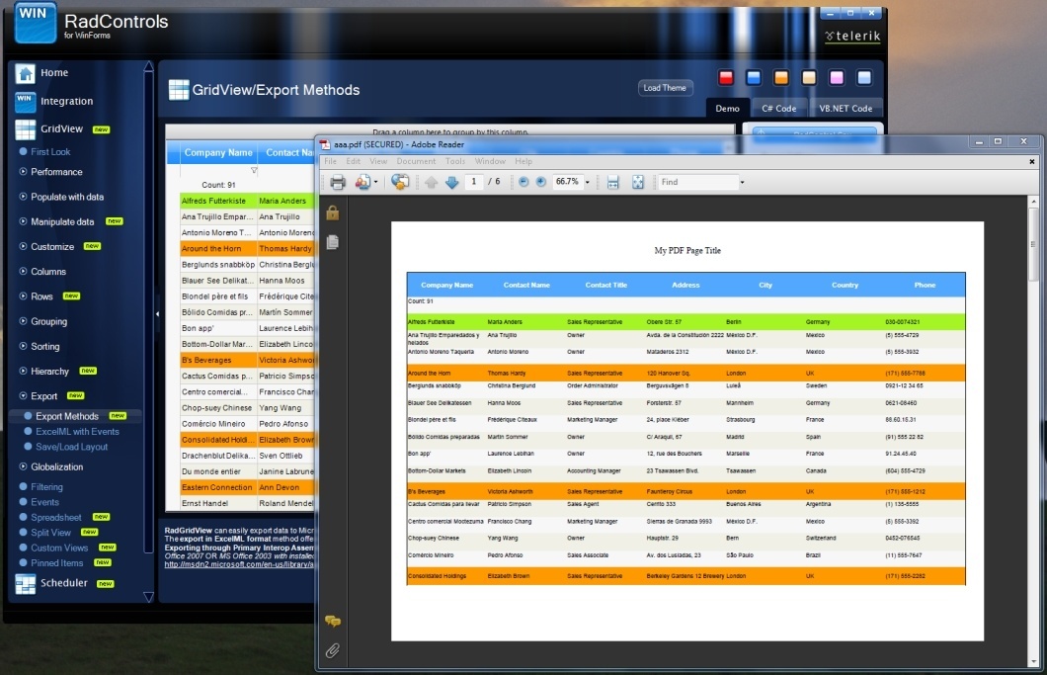Open the Find field dropdown arrow
Viewport: 1047px width, 675px height.
(742, 182)
